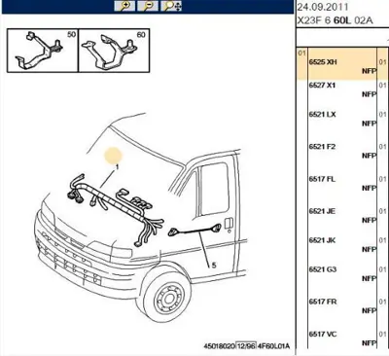Select part number 6521 G3 row
Viewport: 389px width, 356px height.
[x=342, y=274]
